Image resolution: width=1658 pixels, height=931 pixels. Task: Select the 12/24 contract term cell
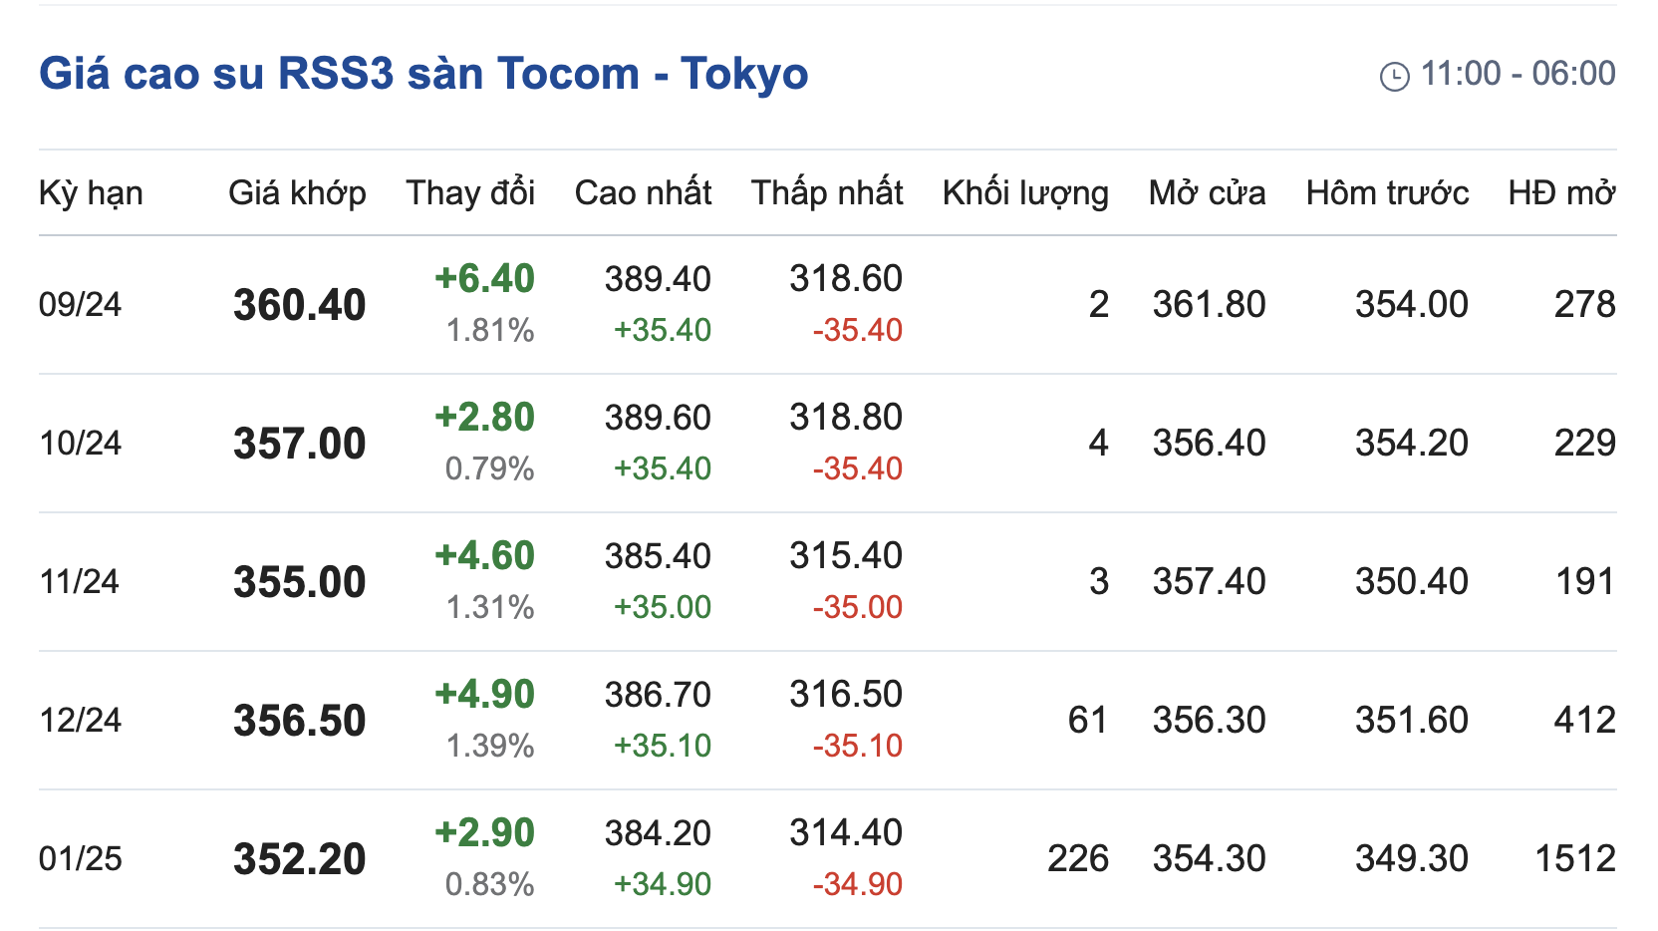click(80, 720)
